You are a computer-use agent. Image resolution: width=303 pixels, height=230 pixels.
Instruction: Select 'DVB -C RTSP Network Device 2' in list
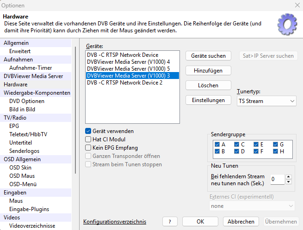point(125,83)
